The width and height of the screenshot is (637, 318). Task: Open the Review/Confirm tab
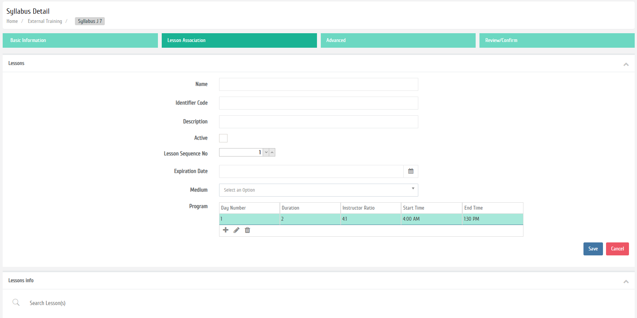556,40
